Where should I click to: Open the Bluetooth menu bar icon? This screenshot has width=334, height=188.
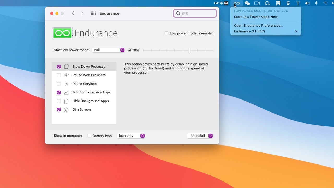coord(316,3)
